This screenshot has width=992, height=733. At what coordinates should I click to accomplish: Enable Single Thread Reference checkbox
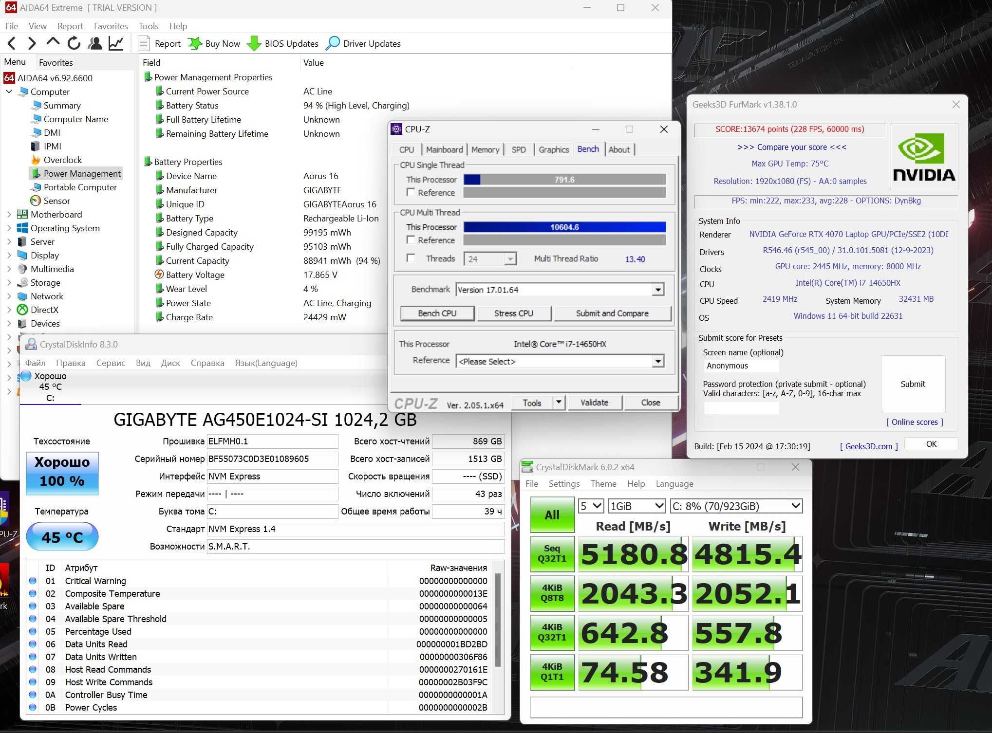[x=411, y=192]
